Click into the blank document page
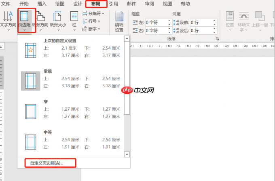Viewport: 275px width, 181px height. [x=203, y=119]
